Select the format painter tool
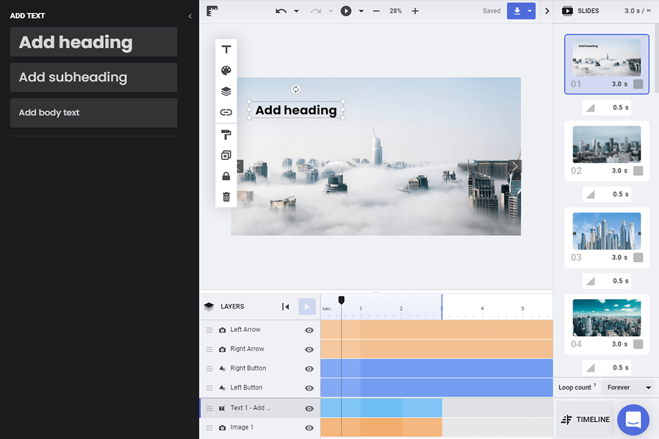Viewport: 659px width, 439px height. coord(226,135)
